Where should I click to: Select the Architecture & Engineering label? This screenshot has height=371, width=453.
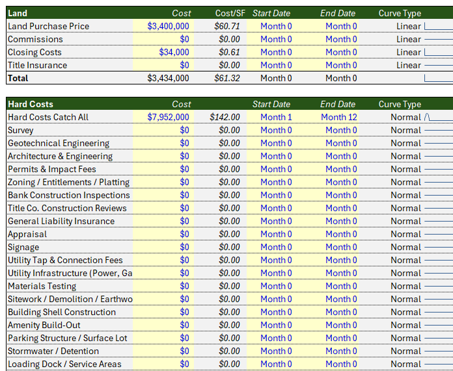pos(60,156)
